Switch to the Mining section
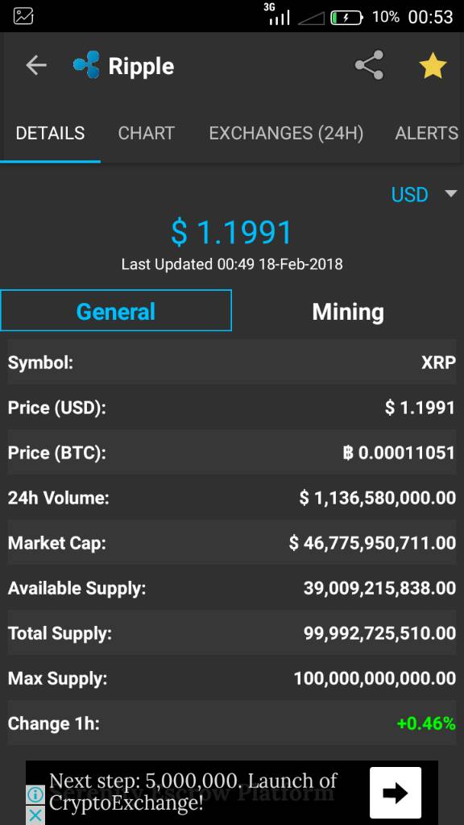The width and height of the screenshot is (464, 825). (x=348, y=312)
